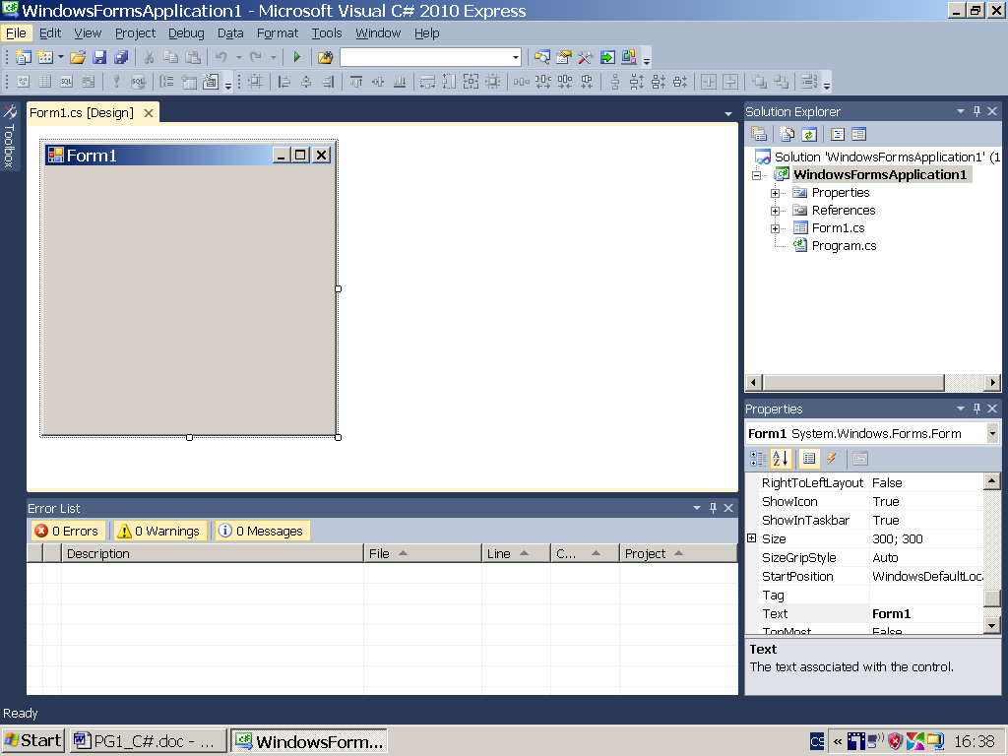Collapse the WindowsFormsApplication1 project node
The height and width of the screenshot is (756, 1008).
tap(757, 175)
